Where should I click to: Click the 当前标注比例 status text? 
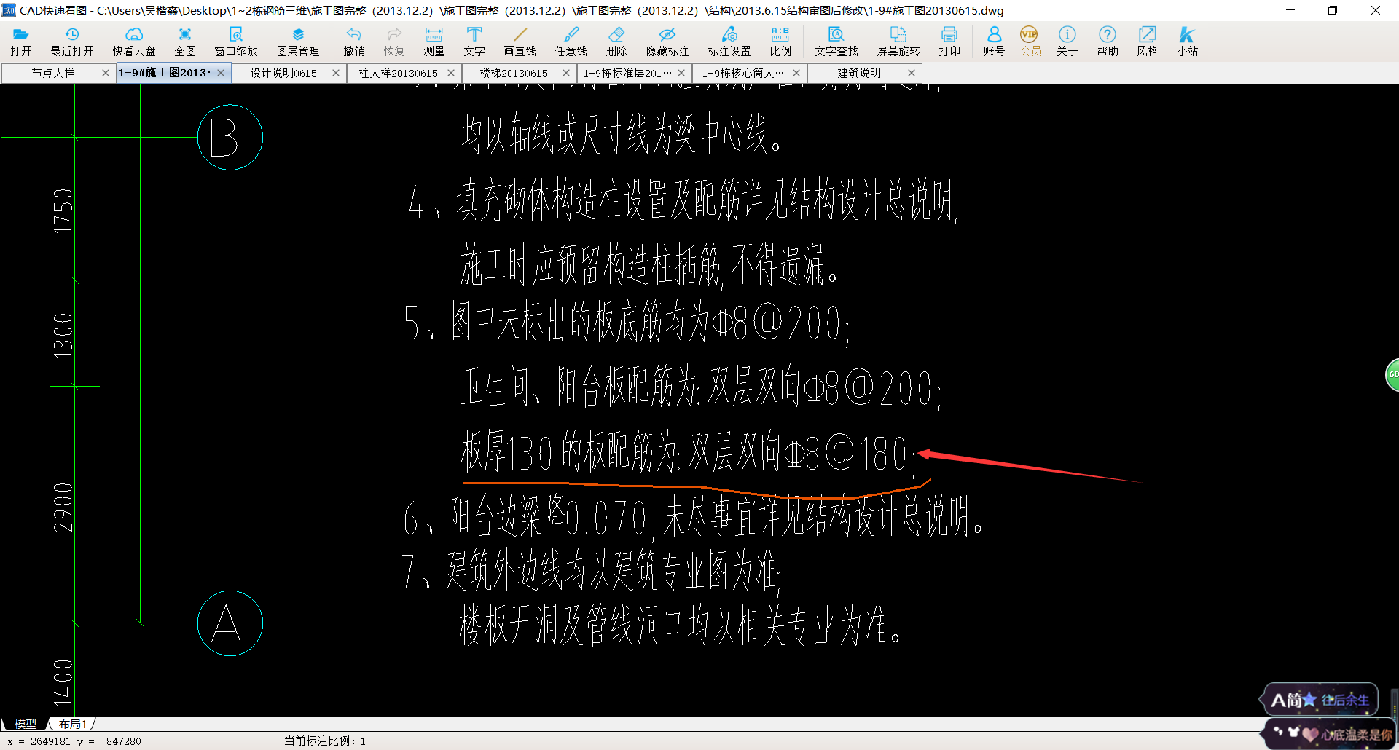[x=325, y=741]
